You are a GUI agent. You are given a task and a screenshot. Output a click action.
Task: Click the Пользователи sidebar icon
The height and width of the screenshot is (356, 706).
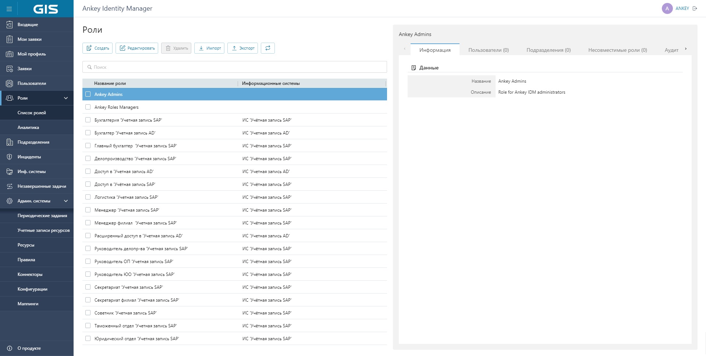(10, 83)
